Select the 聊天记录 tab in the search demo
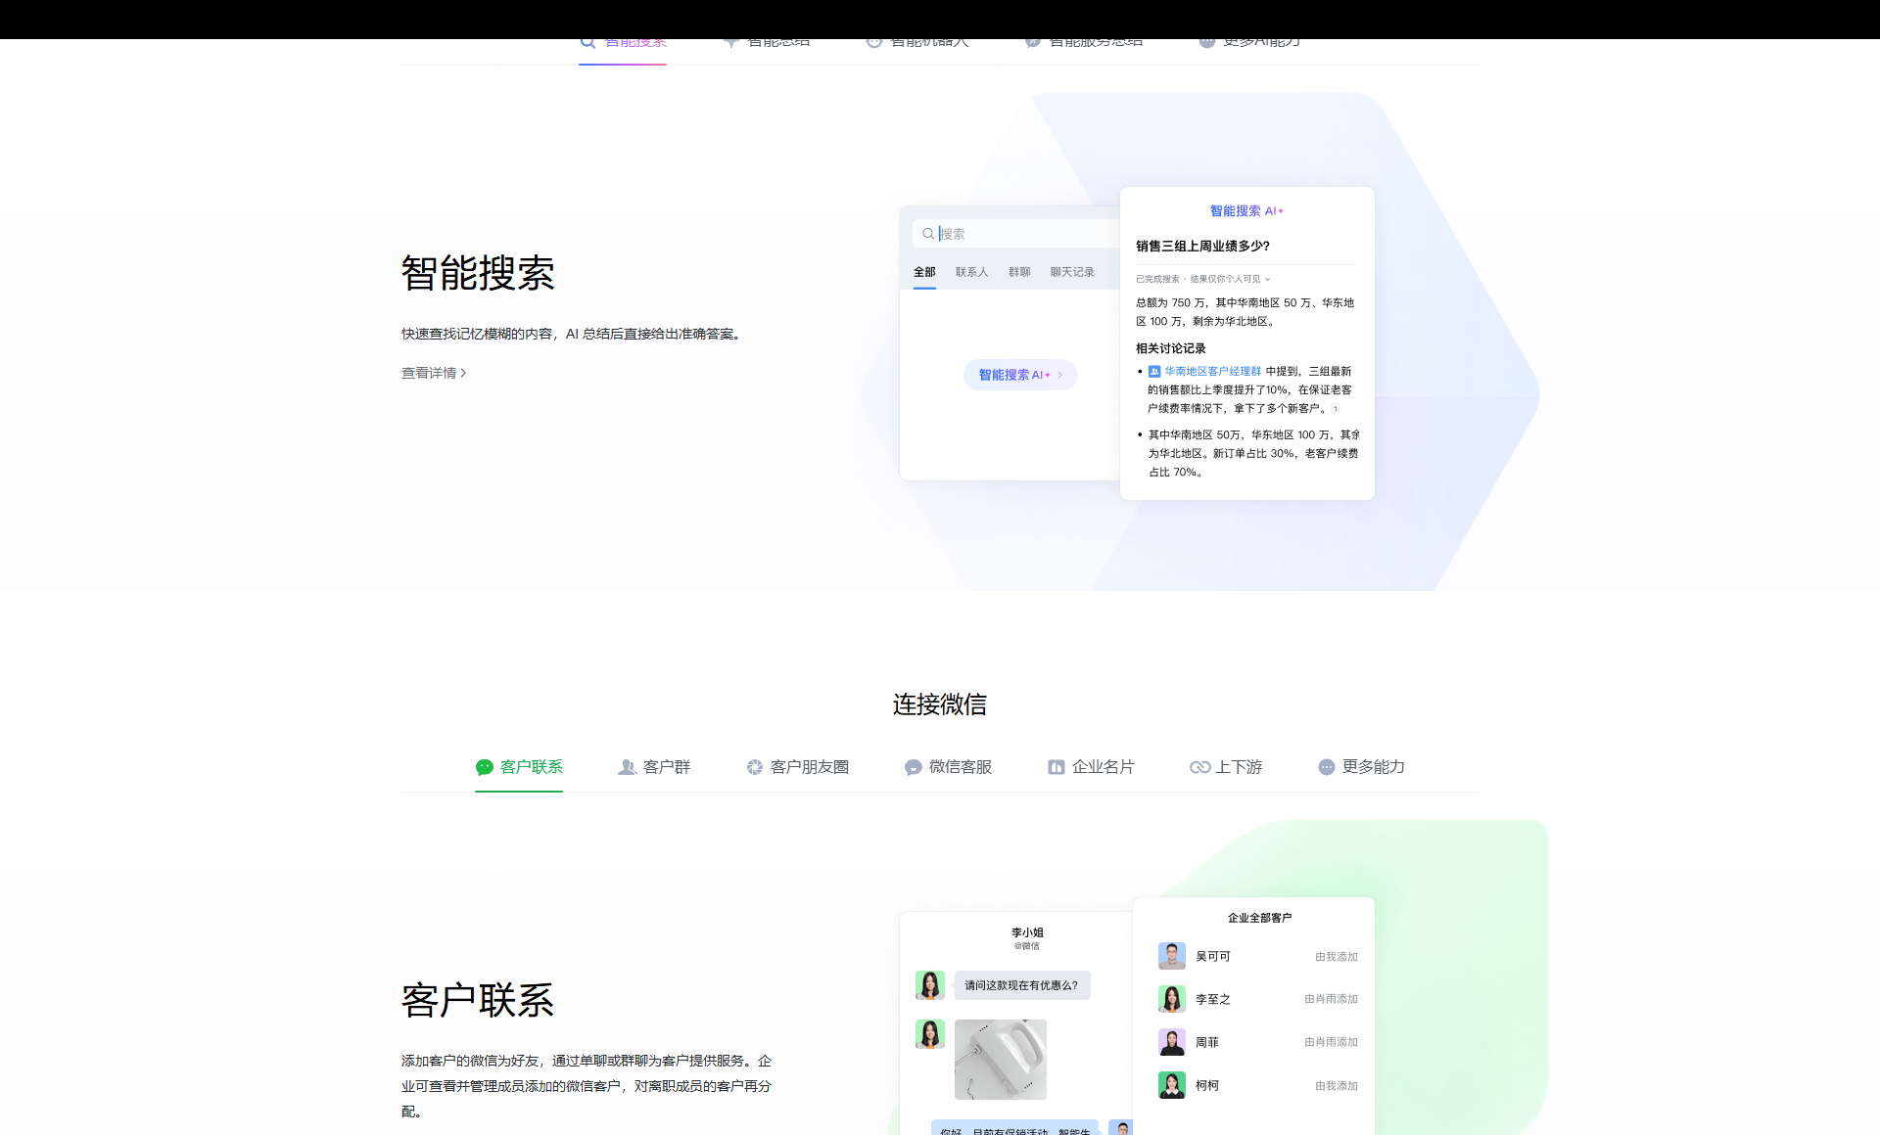 [x=1072, y=272]
